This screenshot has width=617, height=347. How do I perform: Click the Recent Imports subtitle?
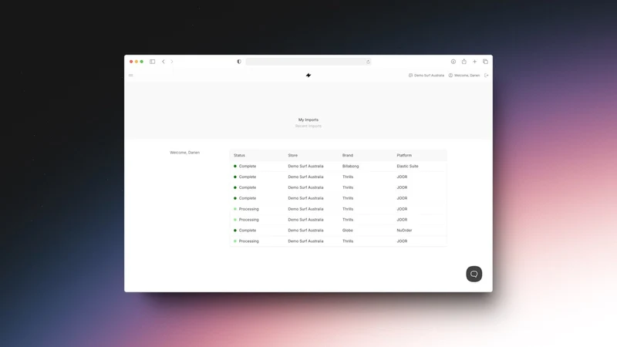point(308,126)
